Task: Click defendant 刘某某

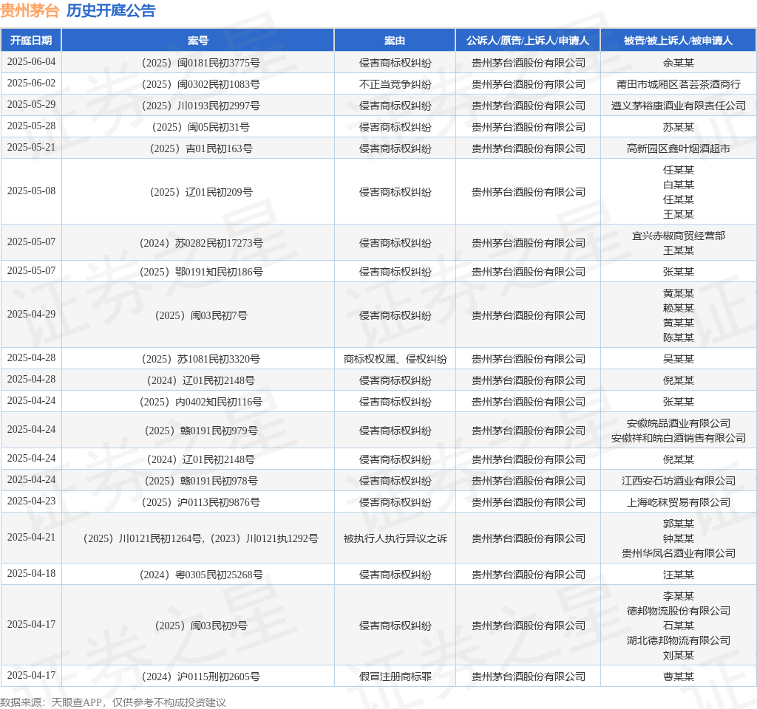Action: point(679,656)
